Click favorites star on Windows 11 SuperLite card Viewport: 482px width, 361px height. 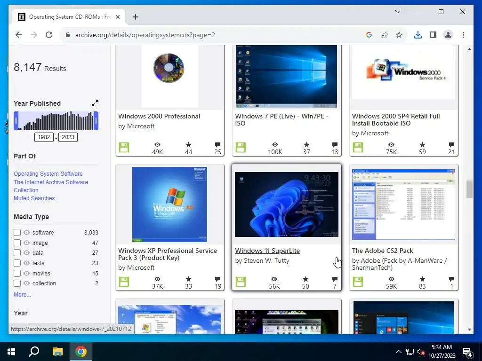coord(305,279)
